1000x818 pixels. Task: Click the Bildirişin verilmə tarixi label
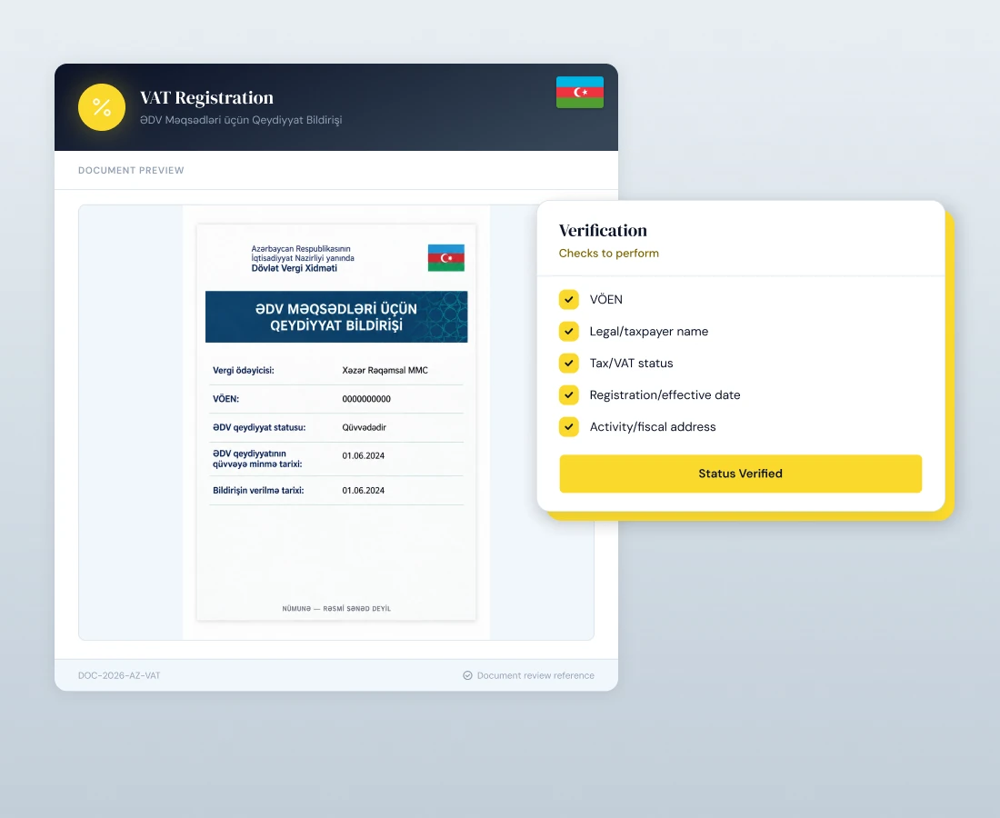[258, 490]
